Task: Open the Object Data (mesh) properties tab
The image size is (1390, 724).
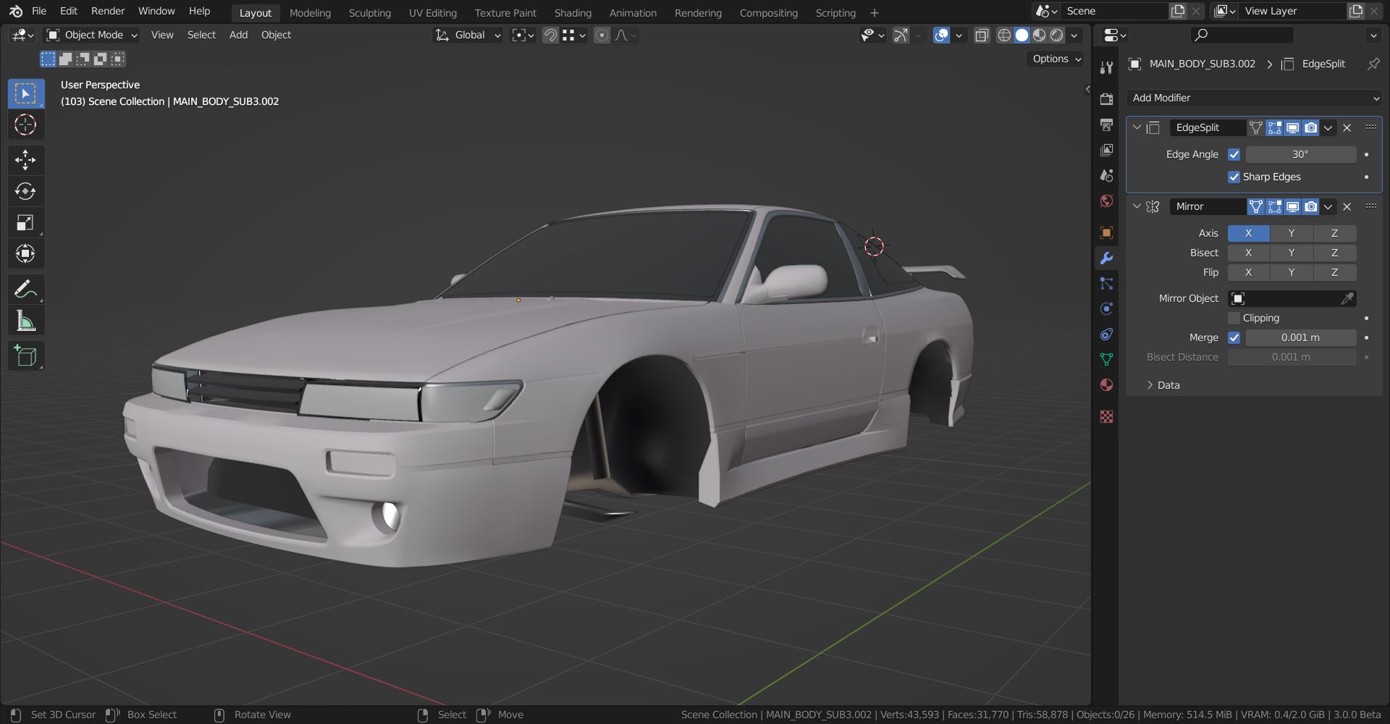Action: pos(1106,359)
